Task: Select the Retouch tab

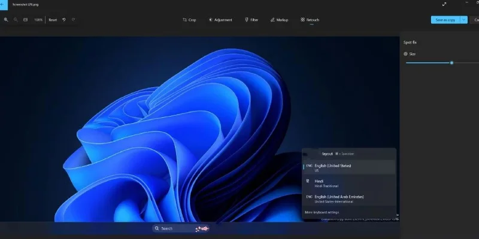Action: click(x=310, y=20)
